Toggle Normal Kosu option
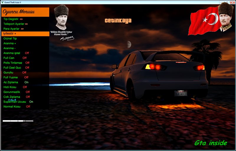This screenshot has height=151, width=236. [x=17, y=107]
